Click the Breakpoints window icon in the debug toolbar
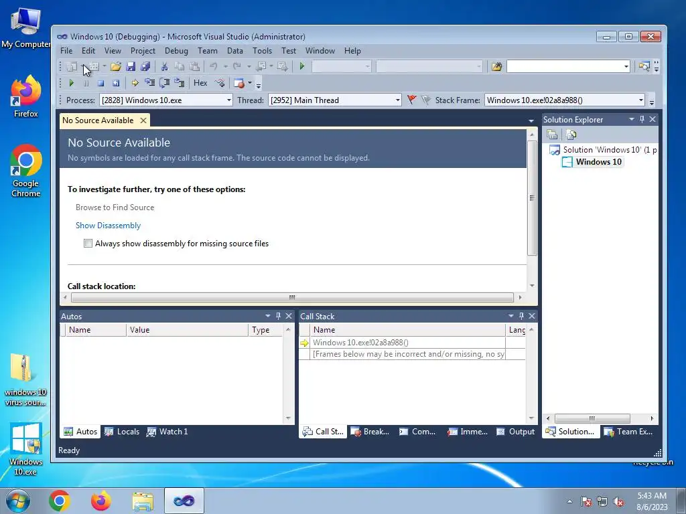686x514 pixels. pos(239,83)
